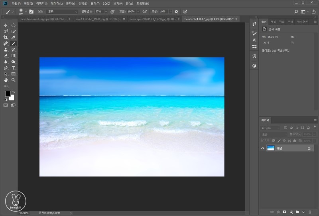Create a new layer in Layers panel
Screen dimensions: 319x216
[303, 212]
